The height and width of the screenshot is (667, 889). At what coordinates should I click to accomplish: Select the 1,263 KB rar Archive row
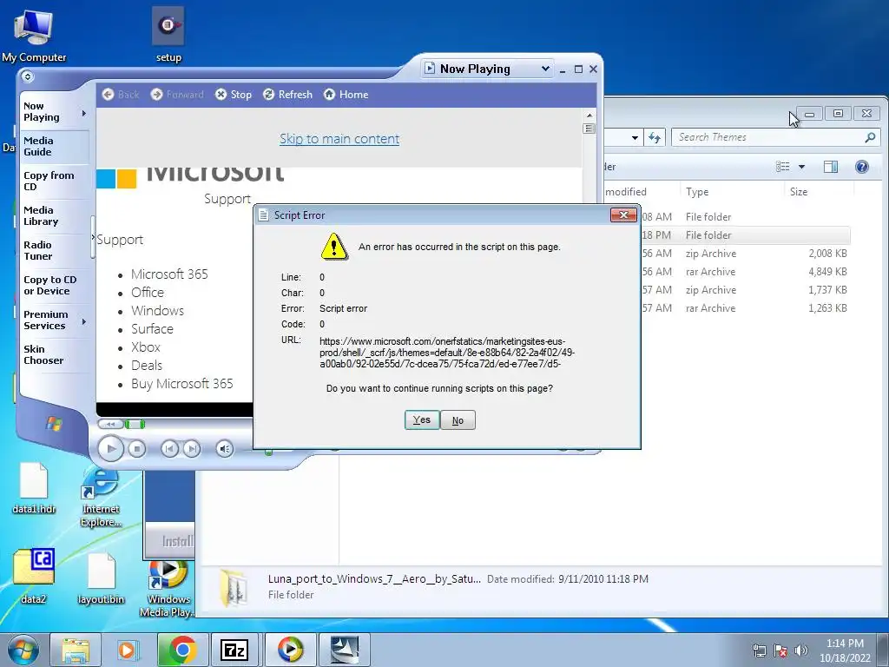(744, 308)
